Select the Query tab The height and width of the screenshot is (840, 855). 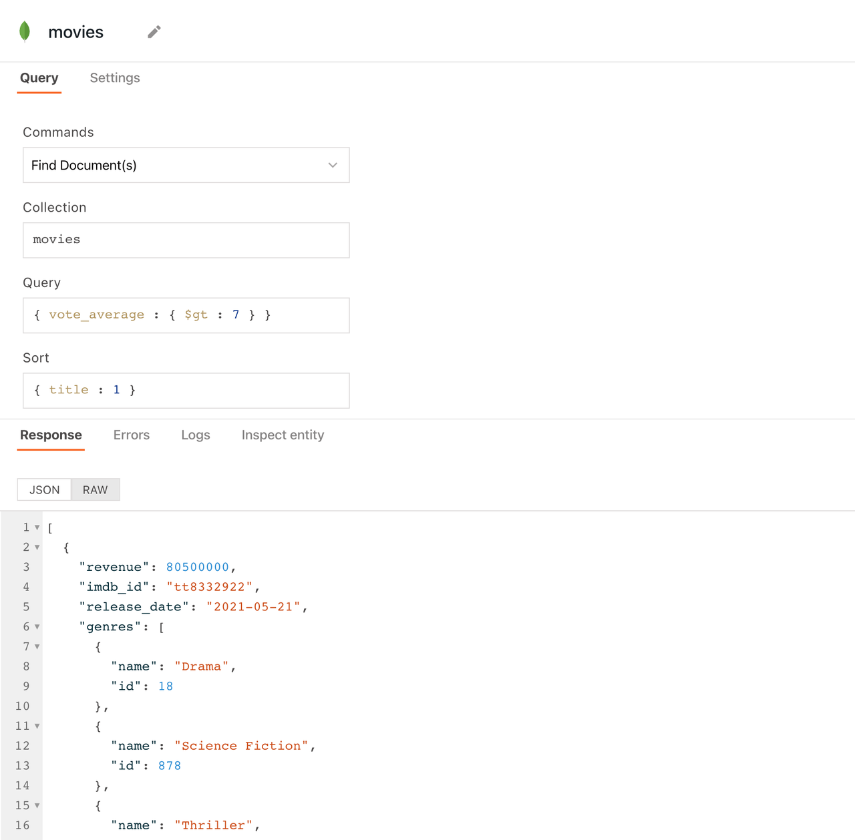(39, 78)
